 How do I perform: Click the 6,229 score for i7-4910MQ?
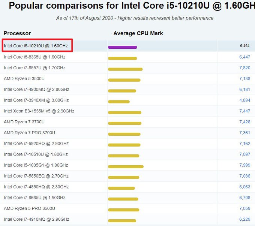pyautogui.click(x=244, y=219)
